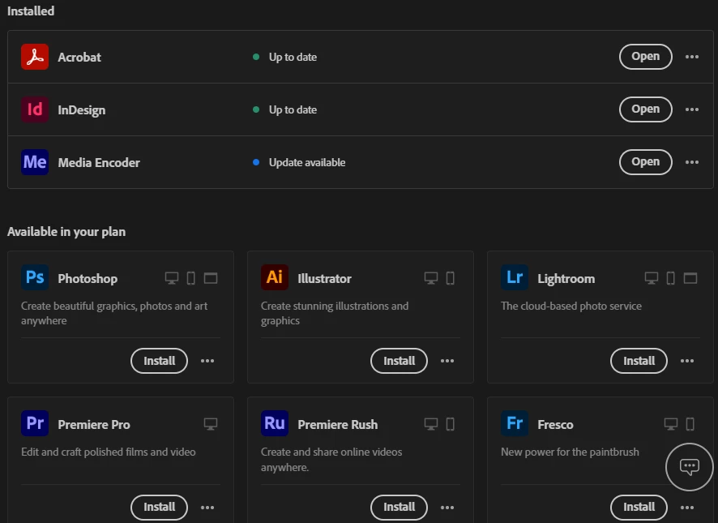Click Premiere Rush's desktop platform icon
Image resolution: width=718 pixels, height=523 pixels.
click(x=431, y=424)
